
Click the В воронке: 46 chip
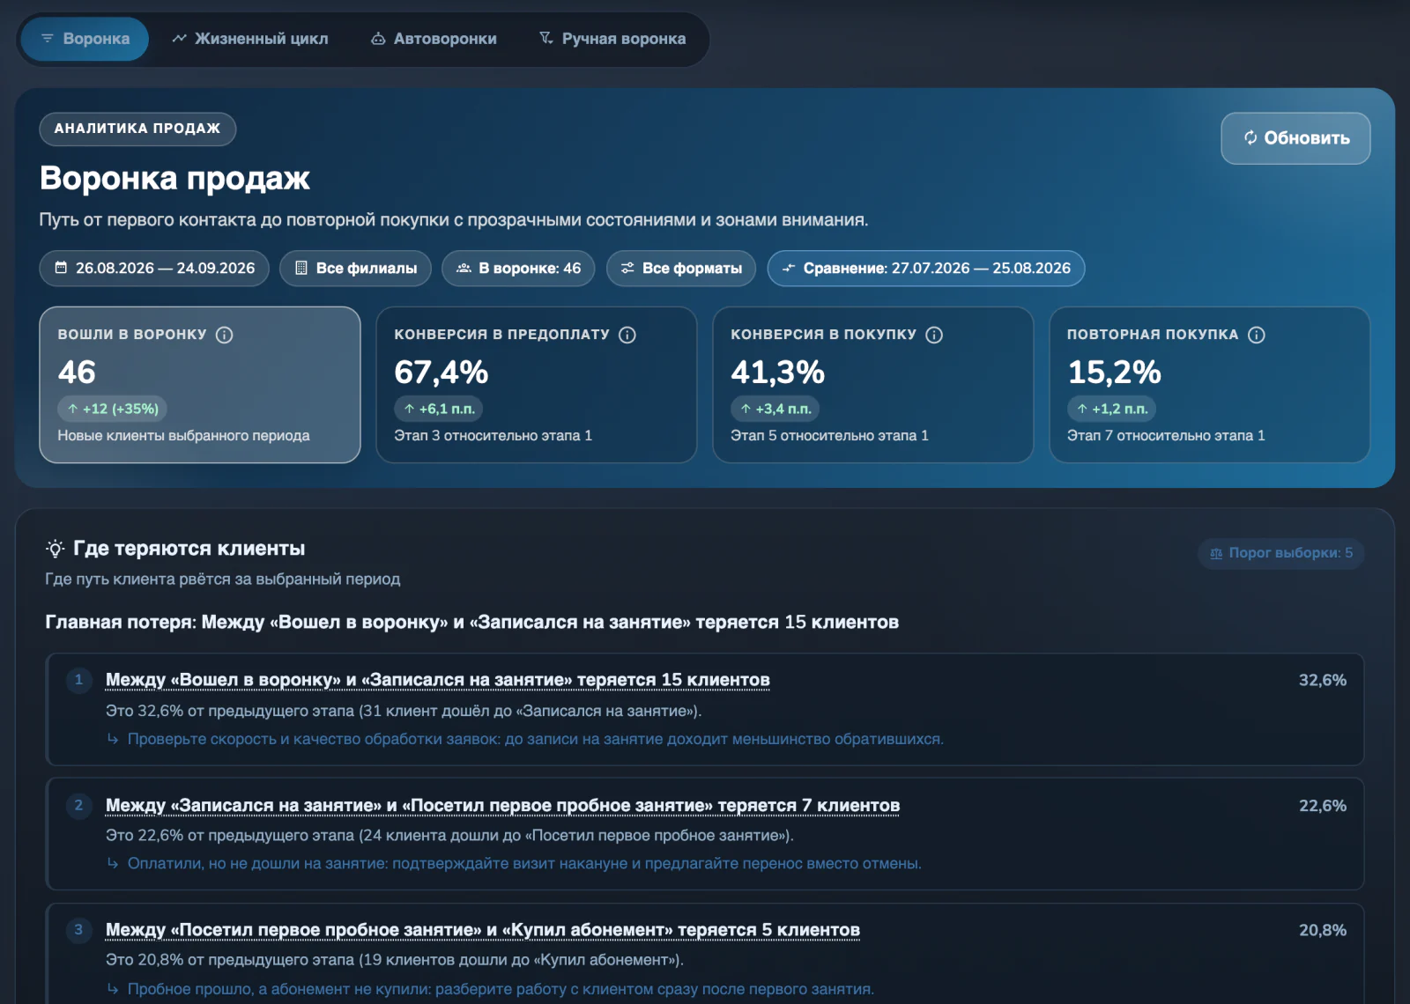point(519,269)
